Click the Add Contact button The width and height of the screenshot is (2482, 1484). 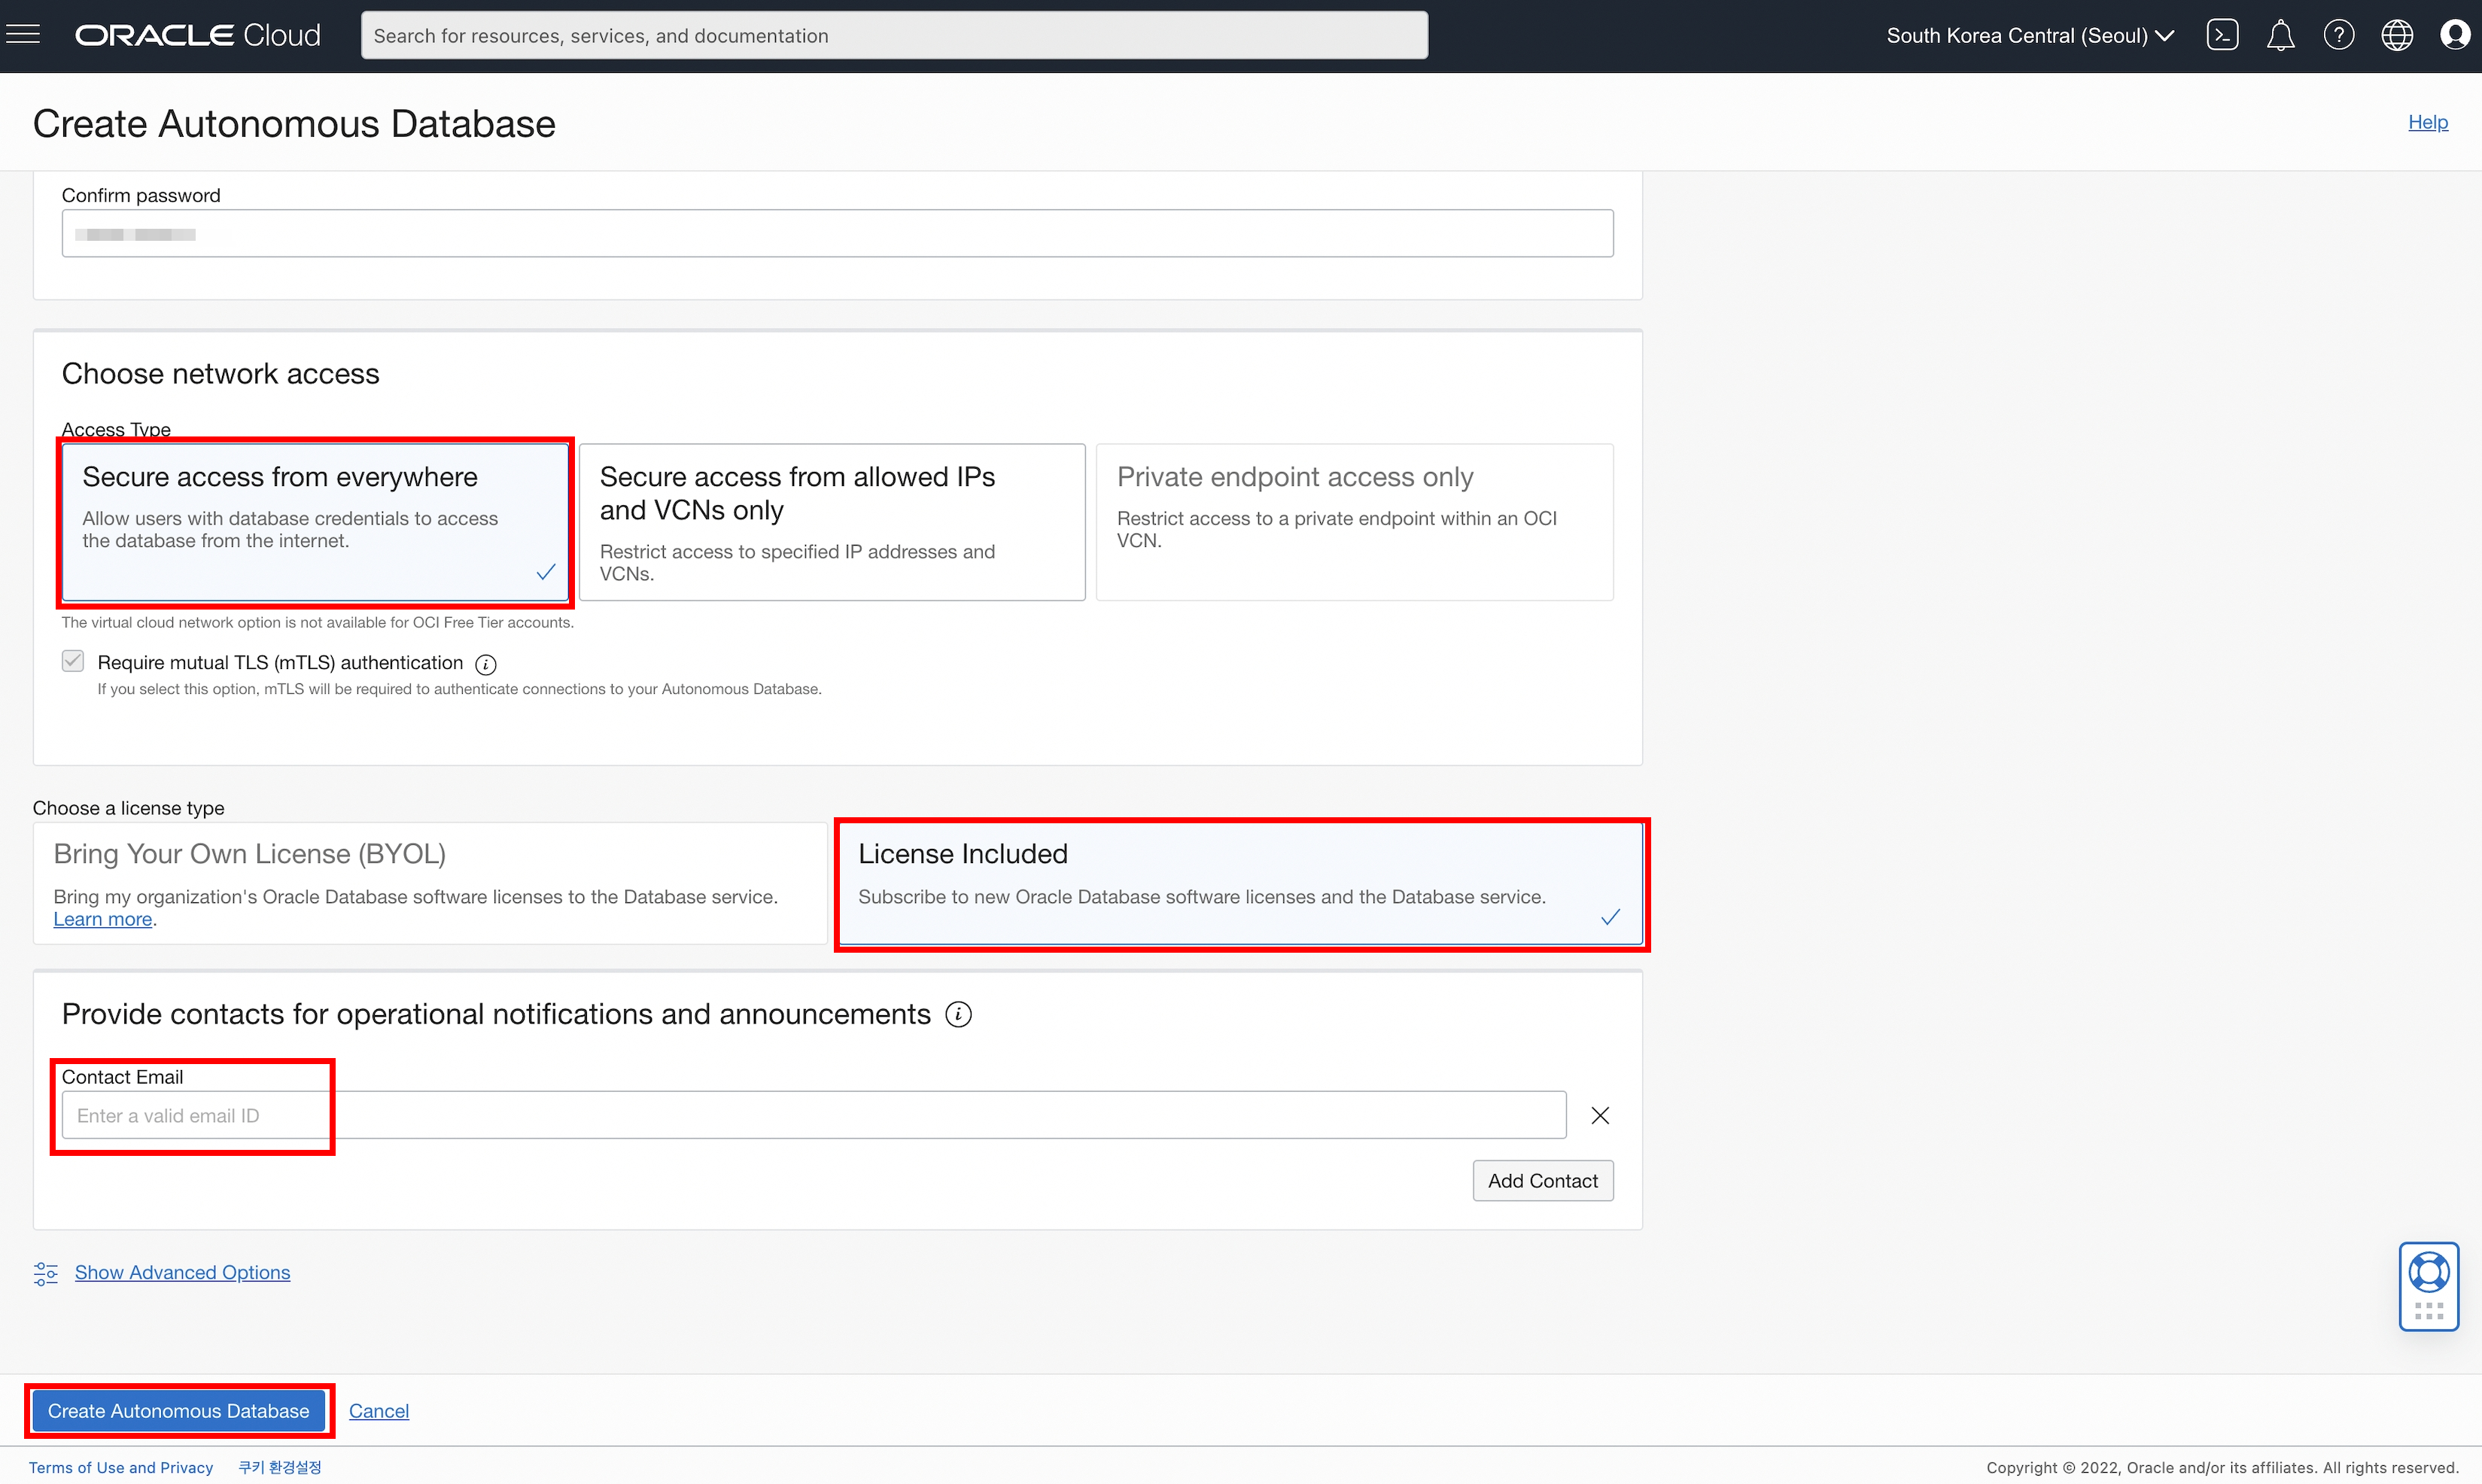[x=1542, y=1180]
